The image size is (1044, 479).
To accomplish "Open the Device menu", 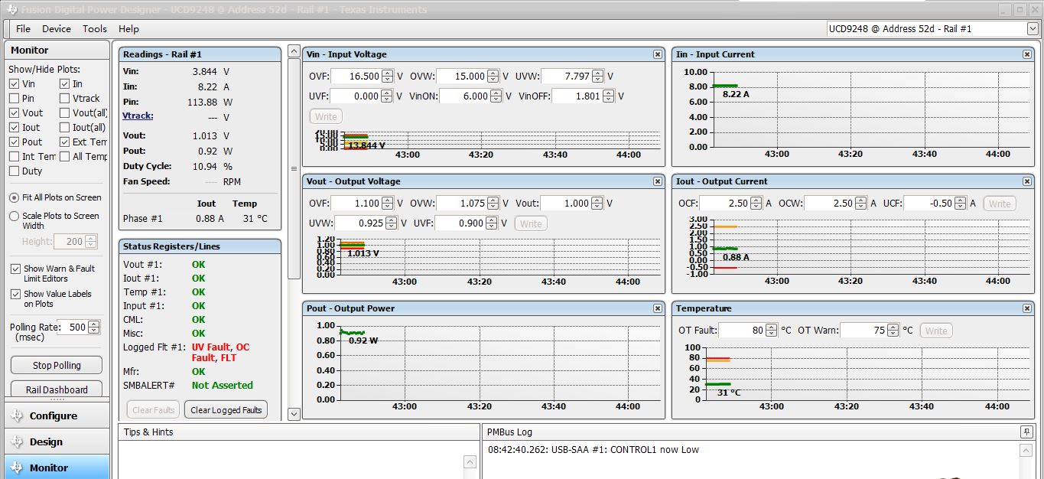I will point(57,28).
